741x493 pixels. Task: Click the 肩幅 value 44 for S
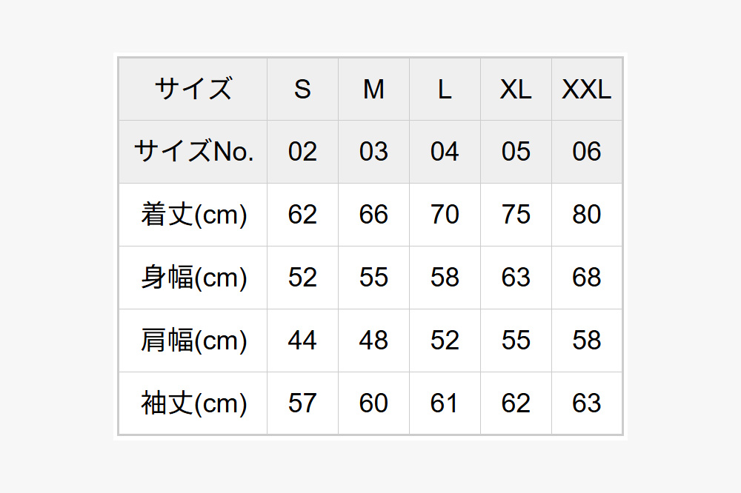302,341
